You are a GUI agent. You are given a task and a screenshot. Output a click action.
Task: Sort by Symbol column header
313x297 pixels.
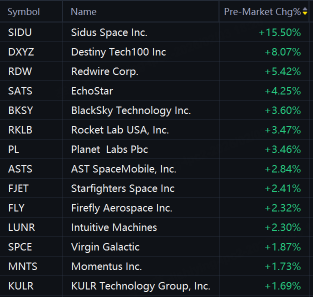click(24, 11)
